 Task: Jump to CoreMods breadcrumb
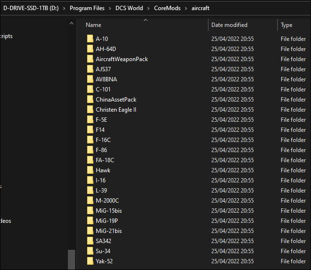(x=167, y=8)
